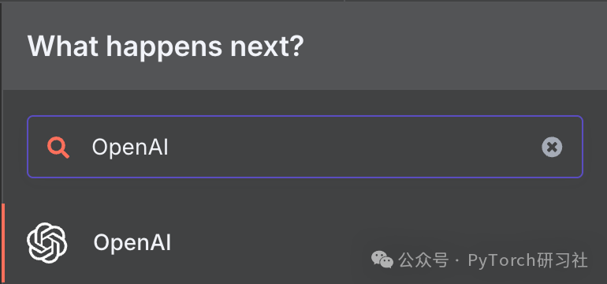This screenshot has height=284, width=607.
Task: Focus the search box containing OpenAI
Action: click(304, 147)
